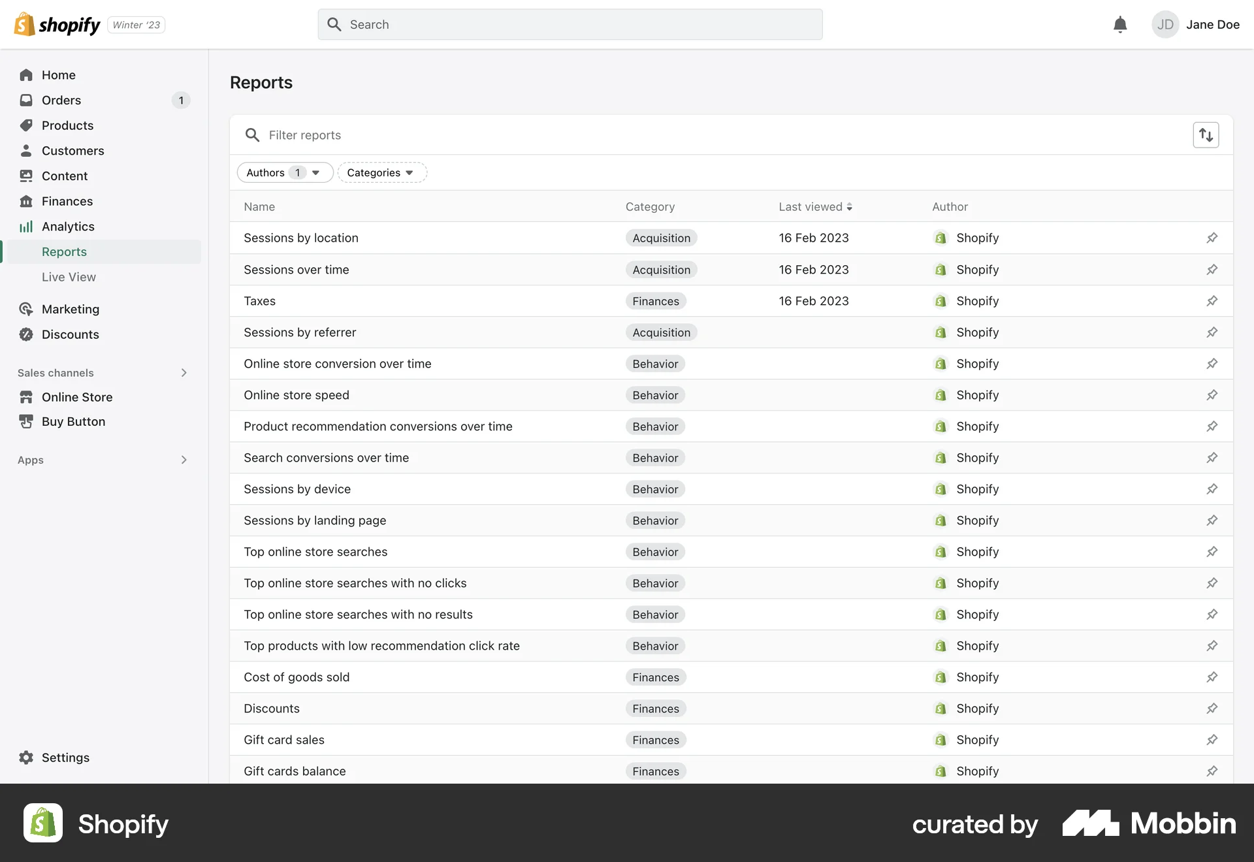Expand the Sales channels section
This screenshot has width=1254, height=862.
[x=184, y=373]
